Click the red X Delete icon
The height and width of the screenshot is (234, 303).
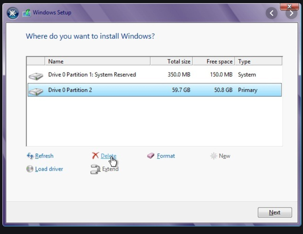tap(95, 156)
